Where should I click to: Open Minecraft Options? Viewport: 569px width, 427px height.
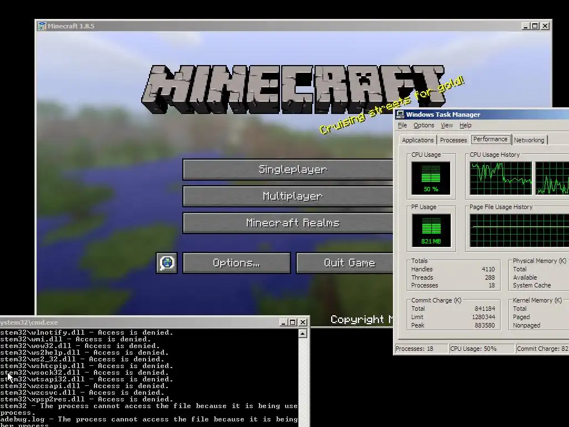coord(236,262)
